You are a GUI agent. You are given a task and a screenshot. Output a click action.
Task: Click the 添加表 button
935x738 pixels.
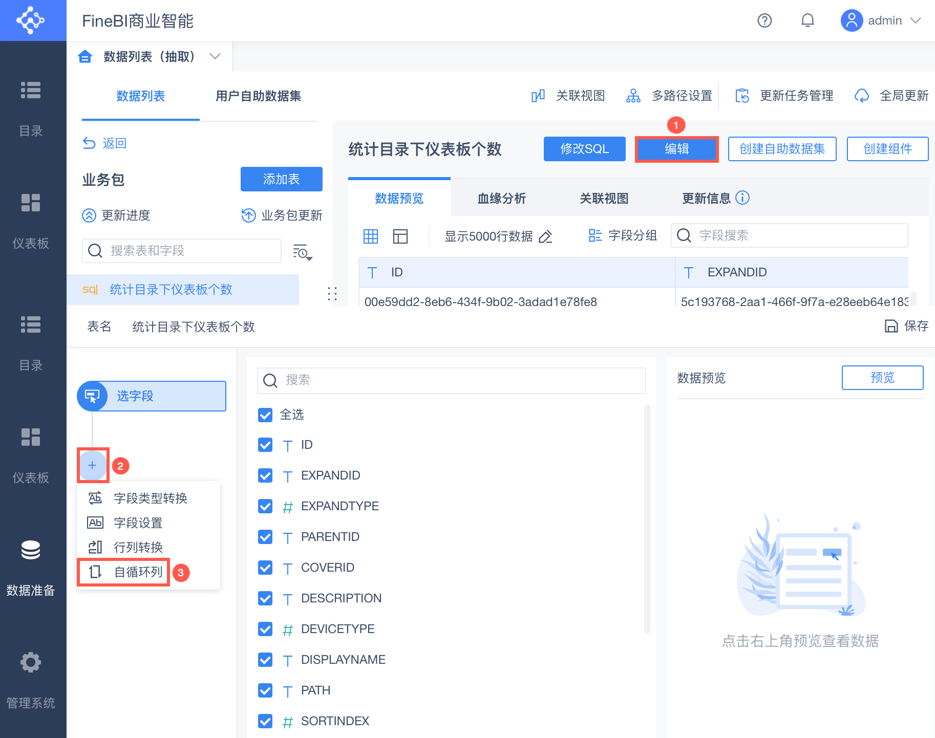(x=282, y=179)
